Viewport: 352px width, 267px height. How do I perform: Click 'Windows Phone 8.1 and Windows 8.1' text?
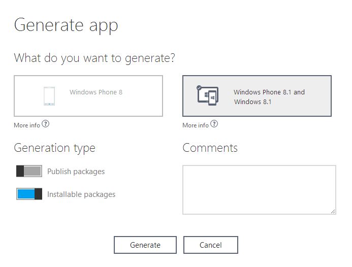[269, 97]
